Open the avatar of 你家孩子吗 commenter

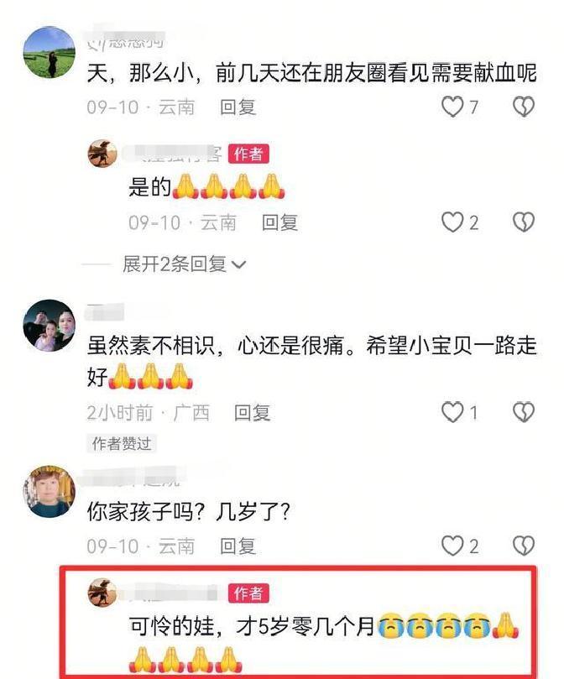(x=49, y=492)
